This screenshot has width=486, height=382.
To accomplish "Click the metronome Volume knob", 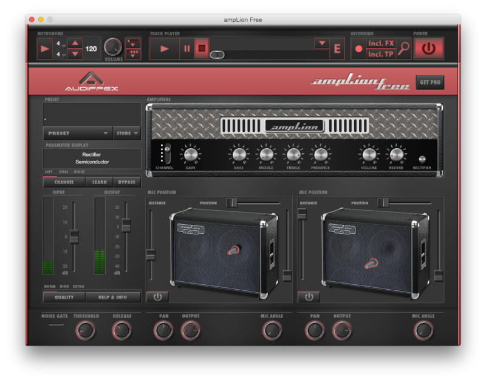I will pos(113,47).
